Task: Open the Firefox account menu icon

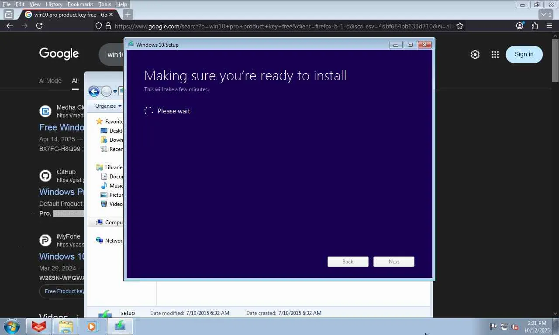Action: pyautogui.click(x=520, y=26)
